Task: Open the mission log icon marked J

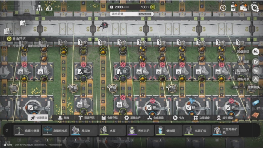Action: click(x=7, y=31)
